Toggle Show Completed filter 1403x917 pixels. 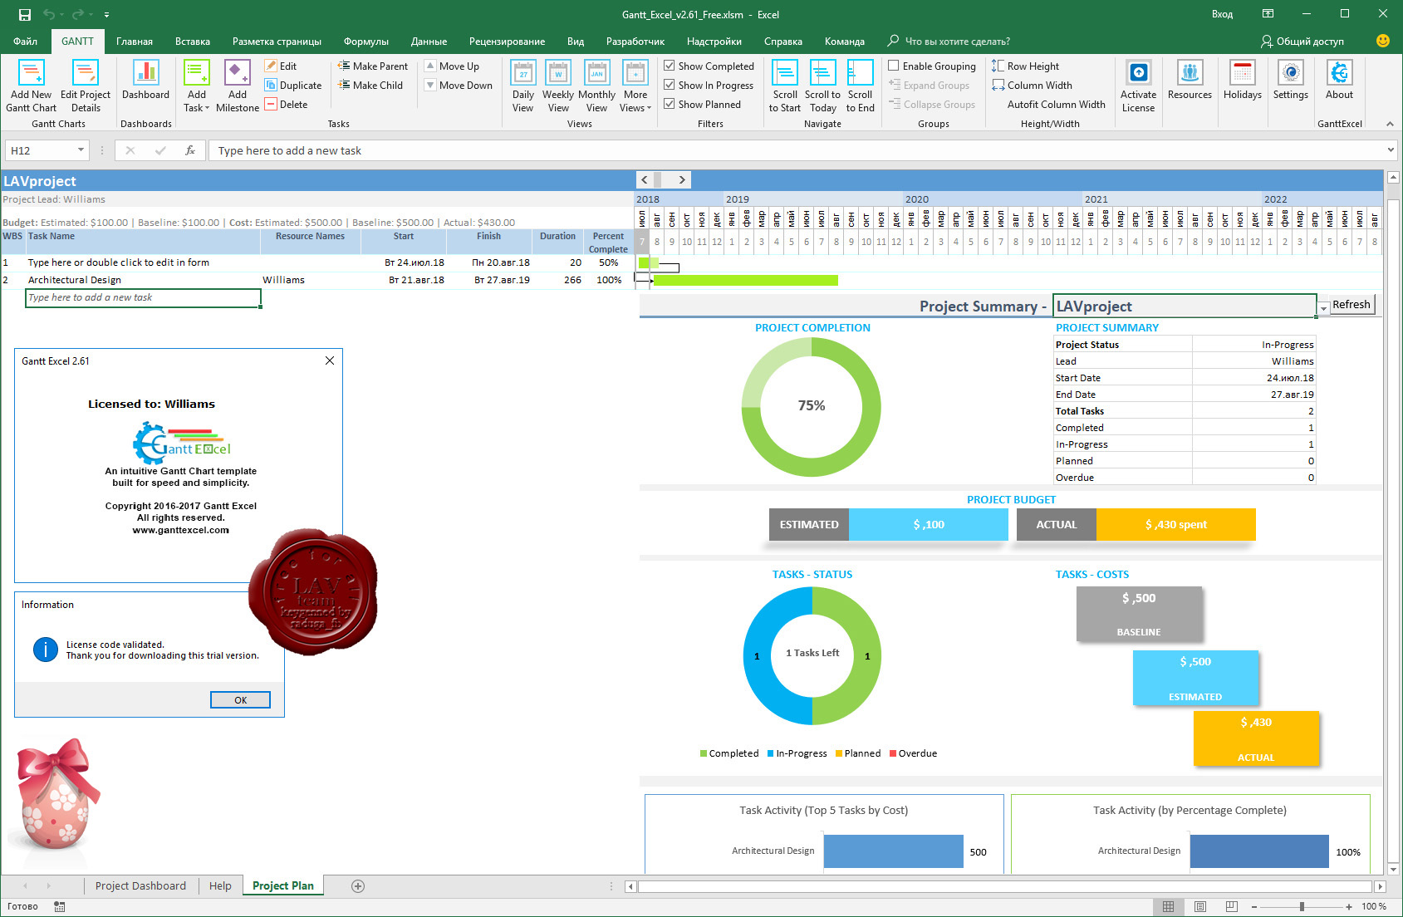click(x=709, y=66)
